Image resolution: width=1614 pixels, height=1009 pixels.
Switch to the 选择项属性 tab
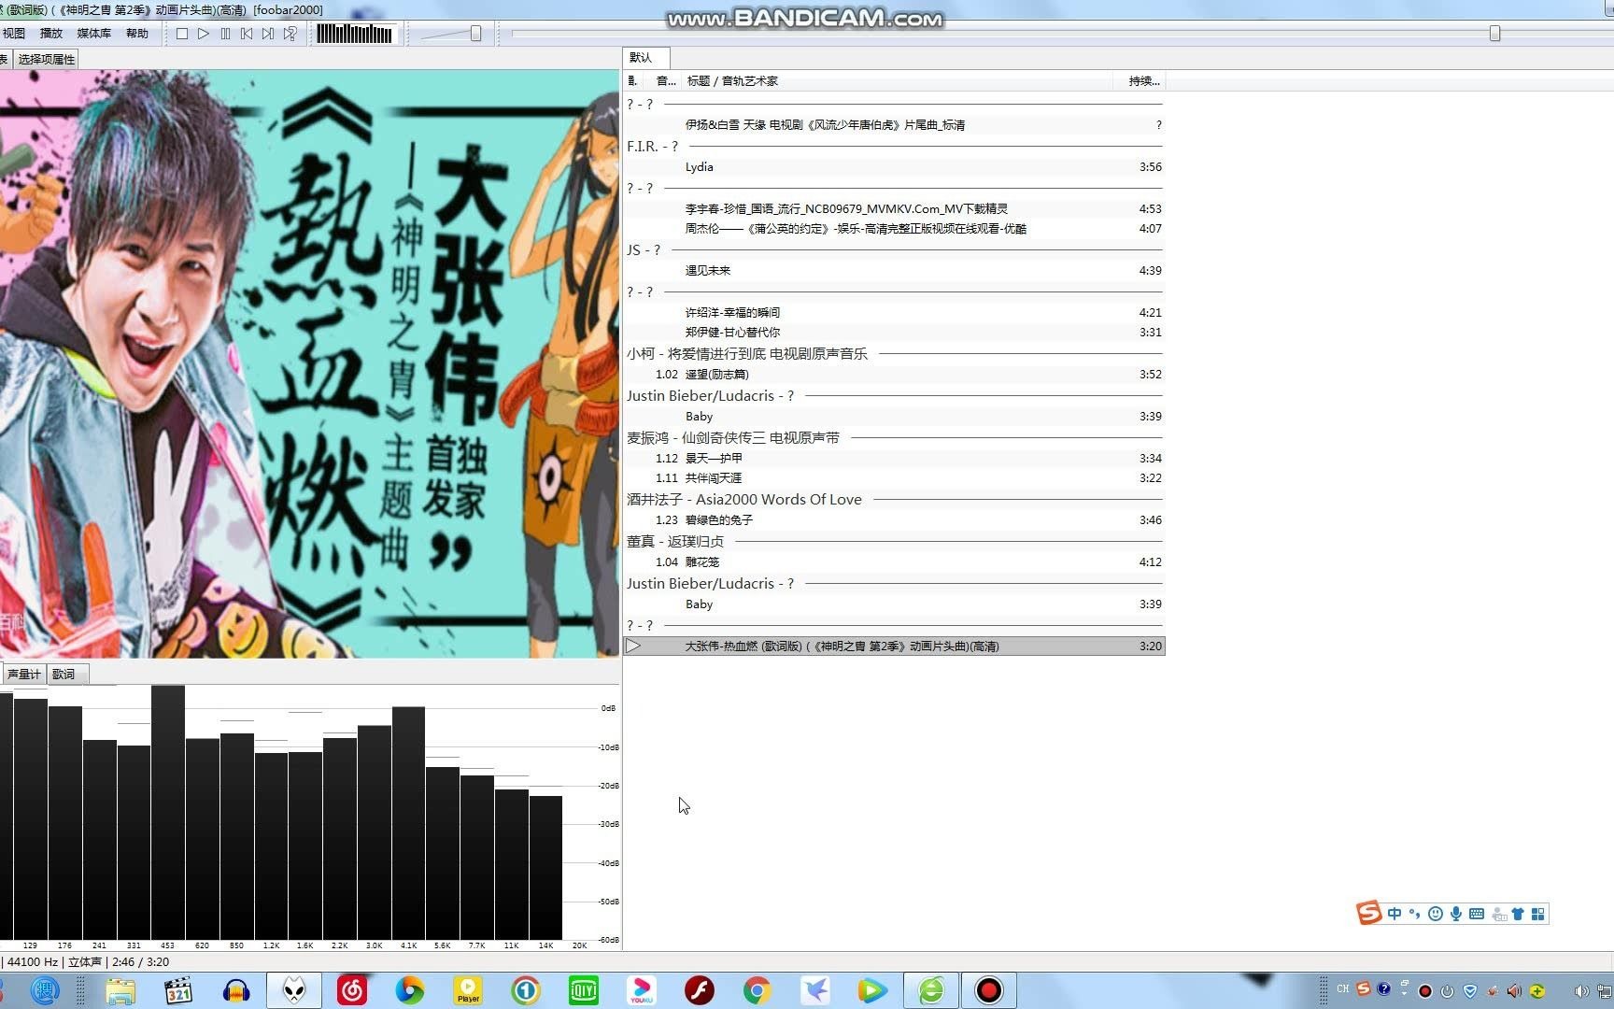click(46, 59)
